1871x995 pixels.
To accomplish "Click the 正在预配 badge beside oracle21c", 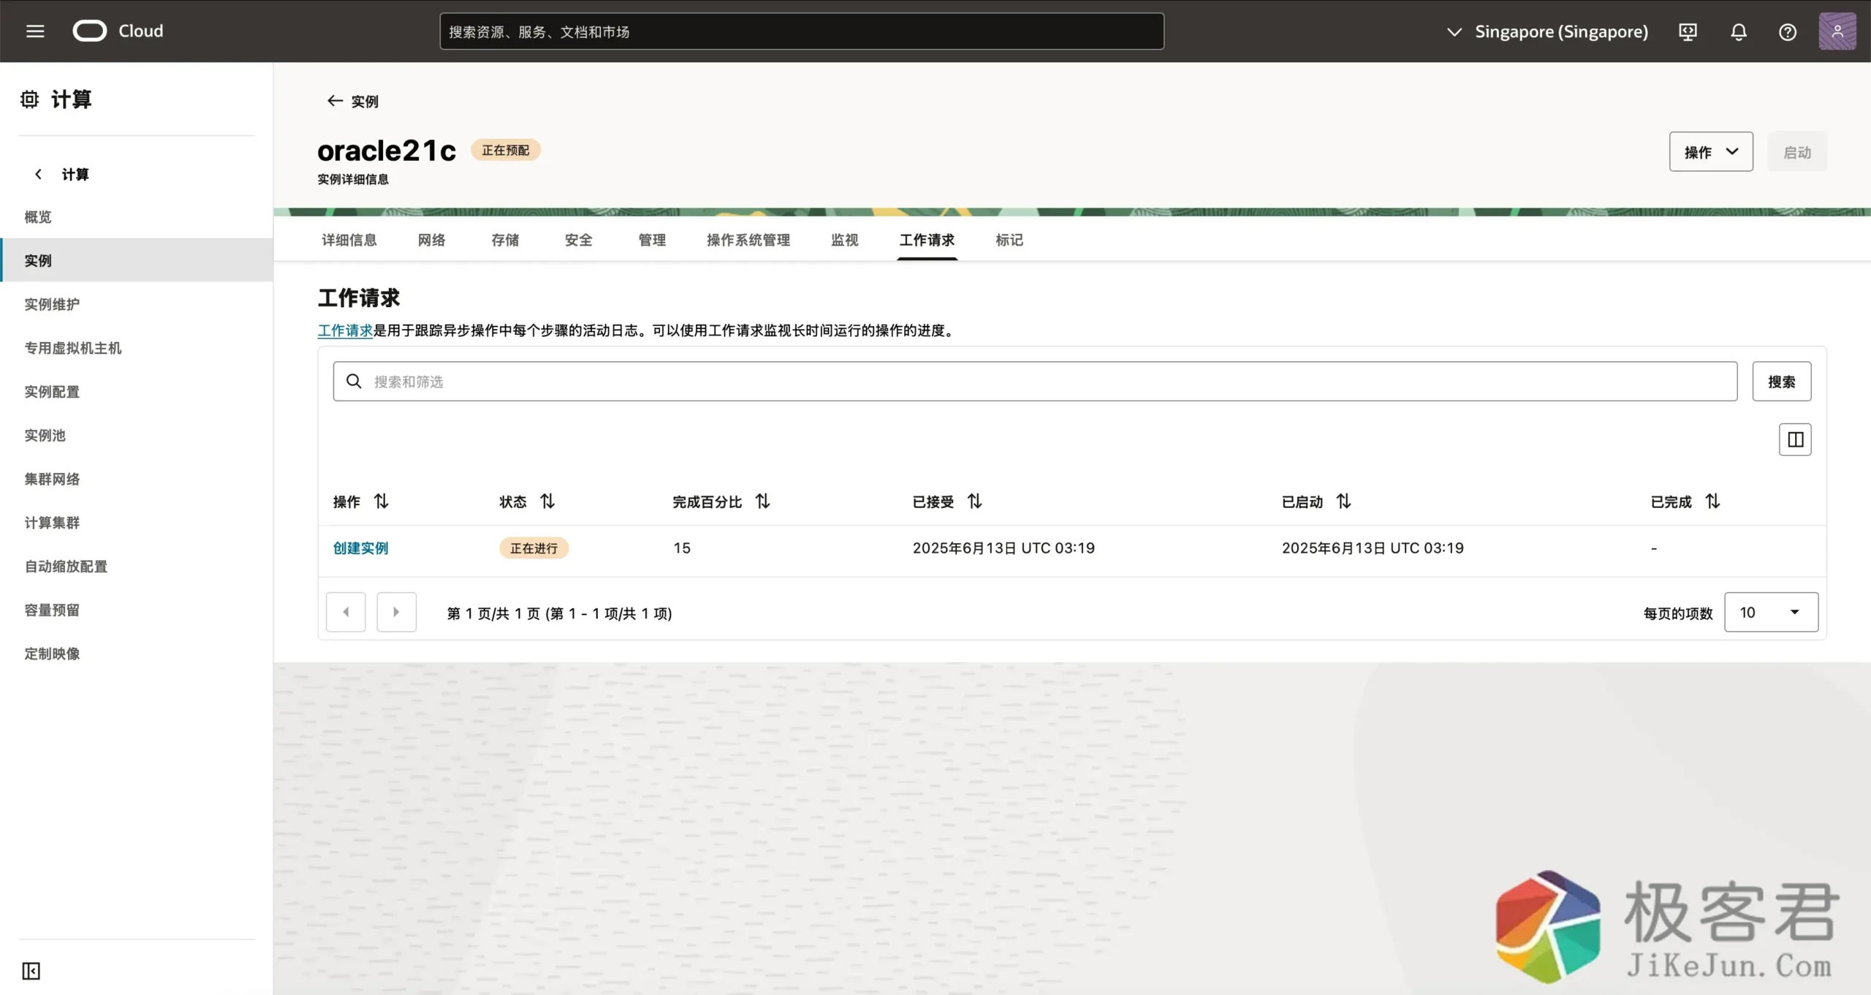I will [x=505, y=150].
